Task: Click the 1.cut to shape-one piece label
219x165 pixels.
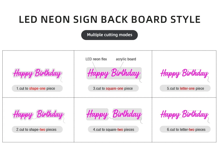Action: 37,88
